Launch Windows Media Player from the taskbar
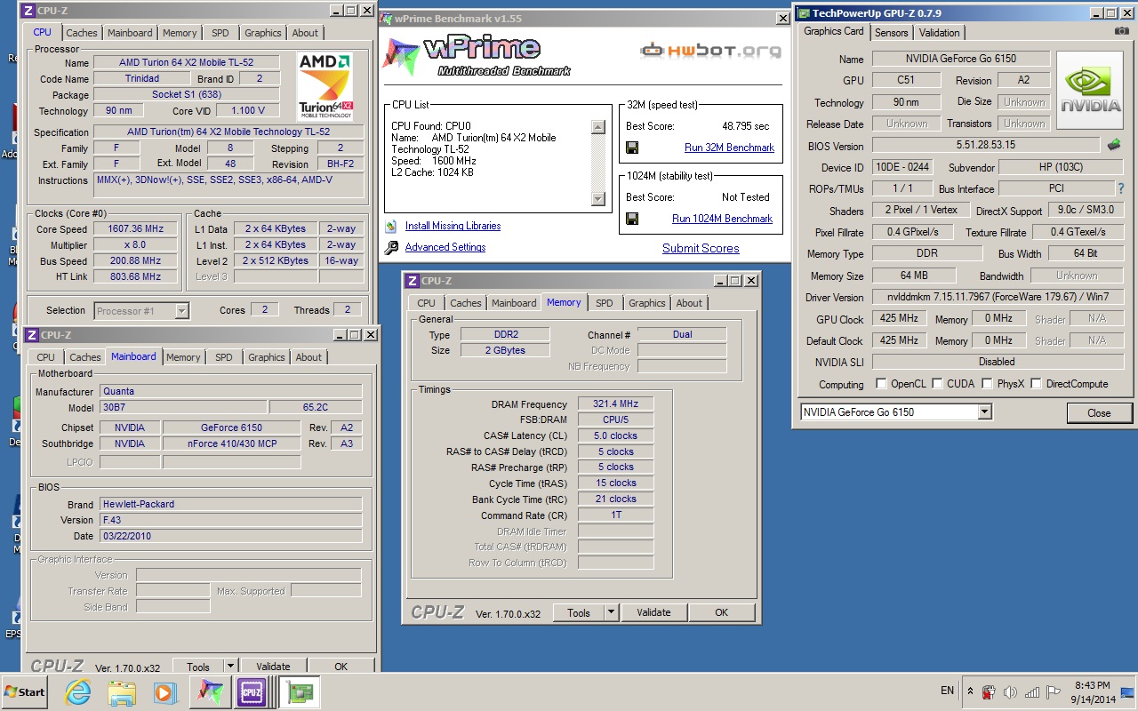 [164, 692]
